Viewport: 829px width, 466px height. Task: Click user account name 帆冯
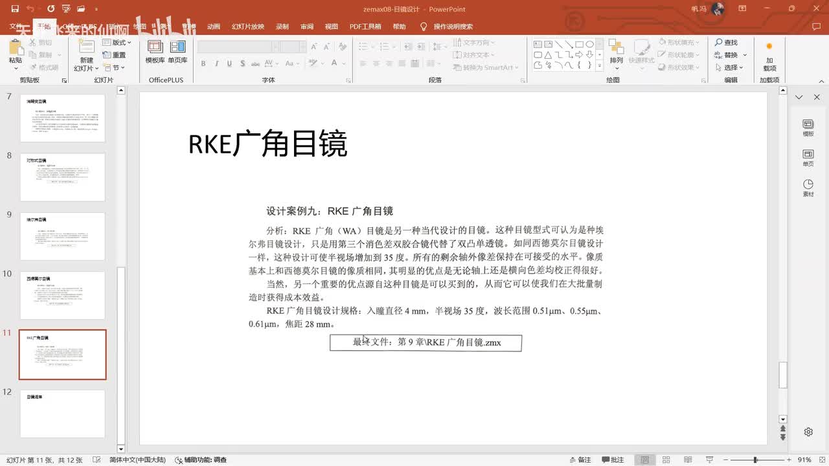pos(700,9)
